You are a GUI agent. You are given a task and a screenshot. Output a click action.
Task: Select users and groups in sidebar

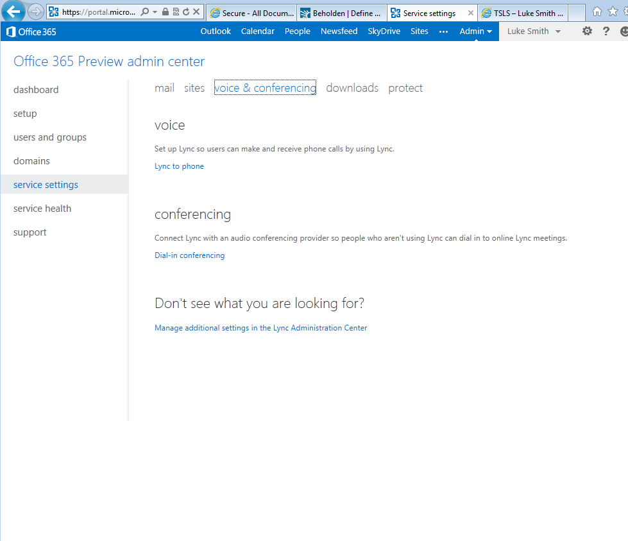pyautogui.click(x=50, y=137)
